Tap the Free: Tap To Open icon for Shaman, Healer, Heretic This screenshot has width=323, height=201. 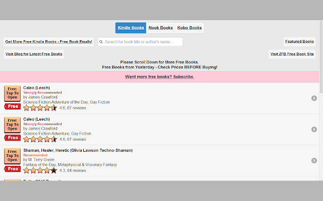tap(12, 156)
